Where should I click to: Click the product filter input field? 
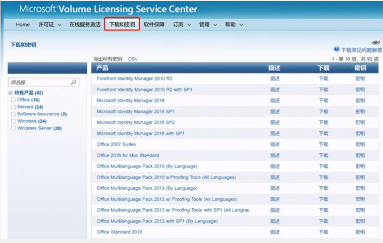coord(38,82)
